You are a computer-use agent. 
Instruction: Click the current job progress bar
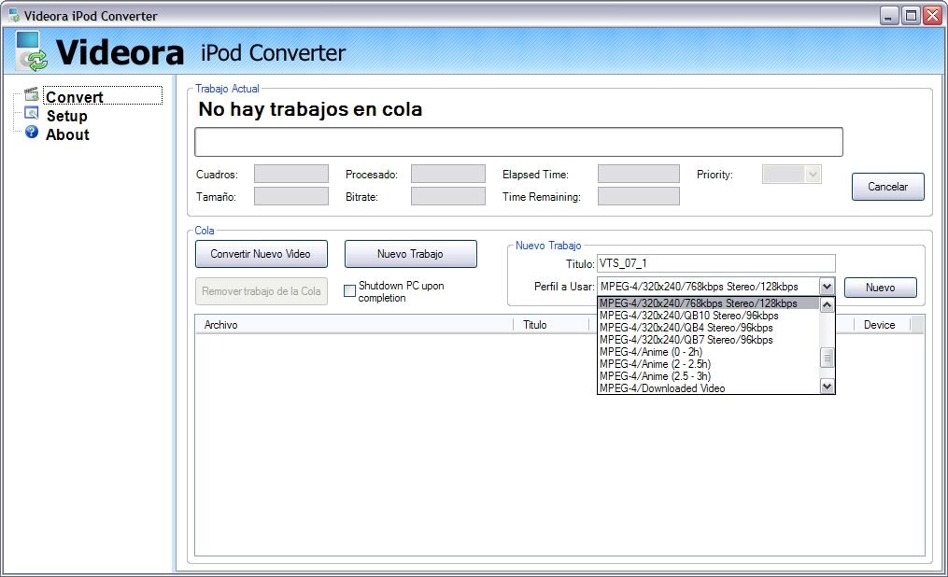coord(518,142)
